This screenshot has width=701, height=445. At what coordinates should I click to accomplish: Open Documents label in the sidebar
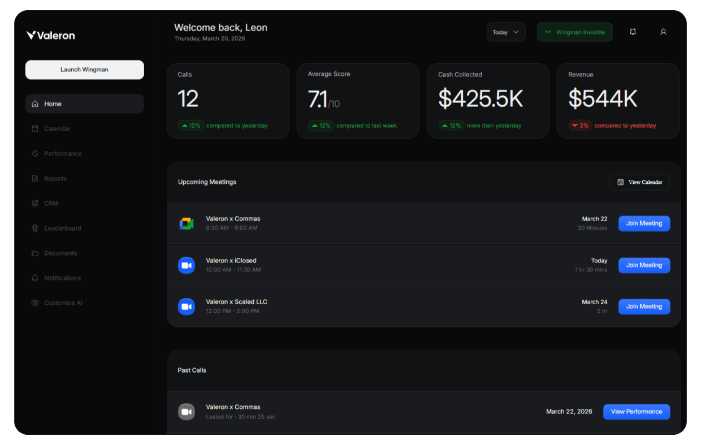point(60,253)
